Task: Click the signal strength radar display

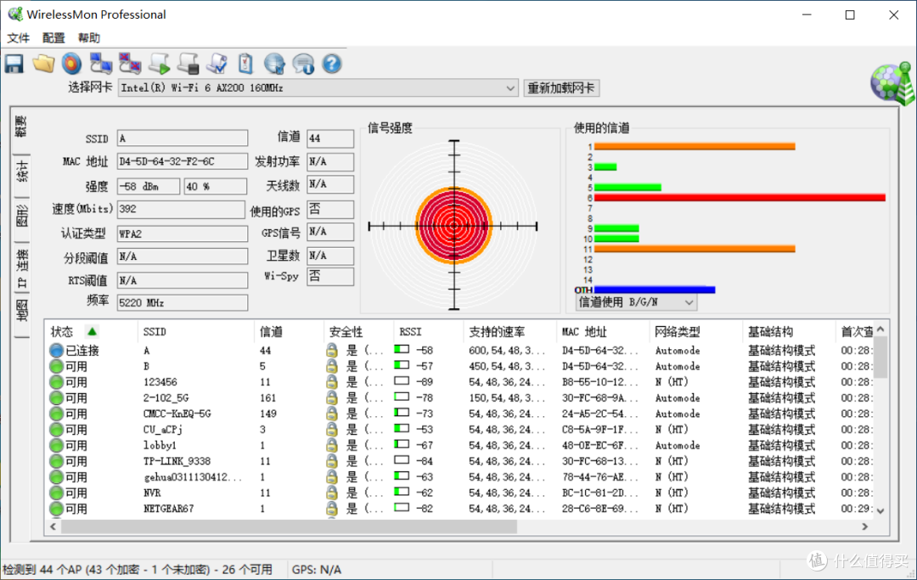Action: pos(453,225)
